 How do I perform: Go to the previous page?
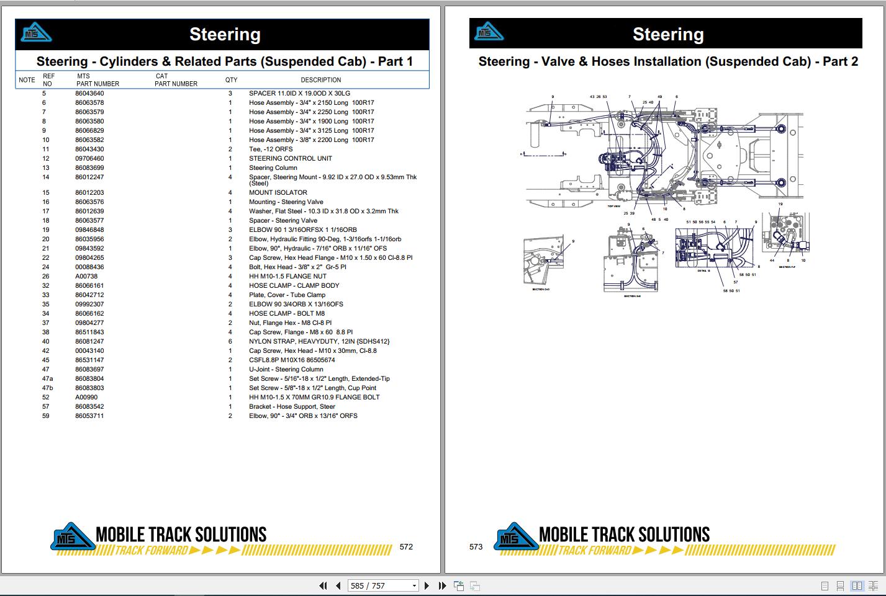pyautogui.click(x=337, y=585)
